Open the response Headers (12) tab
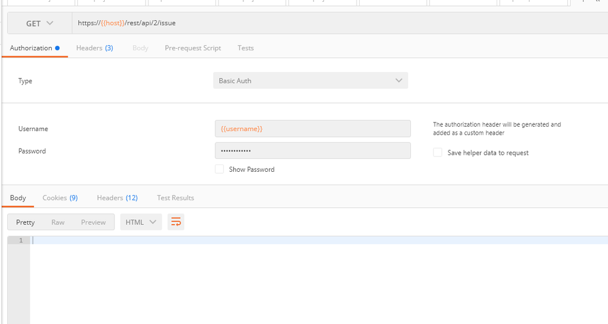This screenshot has width=608, height=324. point(117,198)
